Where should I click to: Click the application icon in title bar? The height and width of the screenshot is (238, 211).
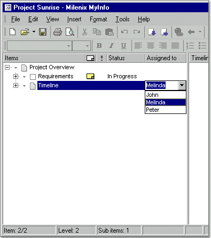[x=8, y=7]
